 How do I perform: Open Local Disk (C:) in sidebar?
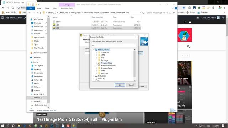click(x=40, y=94)
